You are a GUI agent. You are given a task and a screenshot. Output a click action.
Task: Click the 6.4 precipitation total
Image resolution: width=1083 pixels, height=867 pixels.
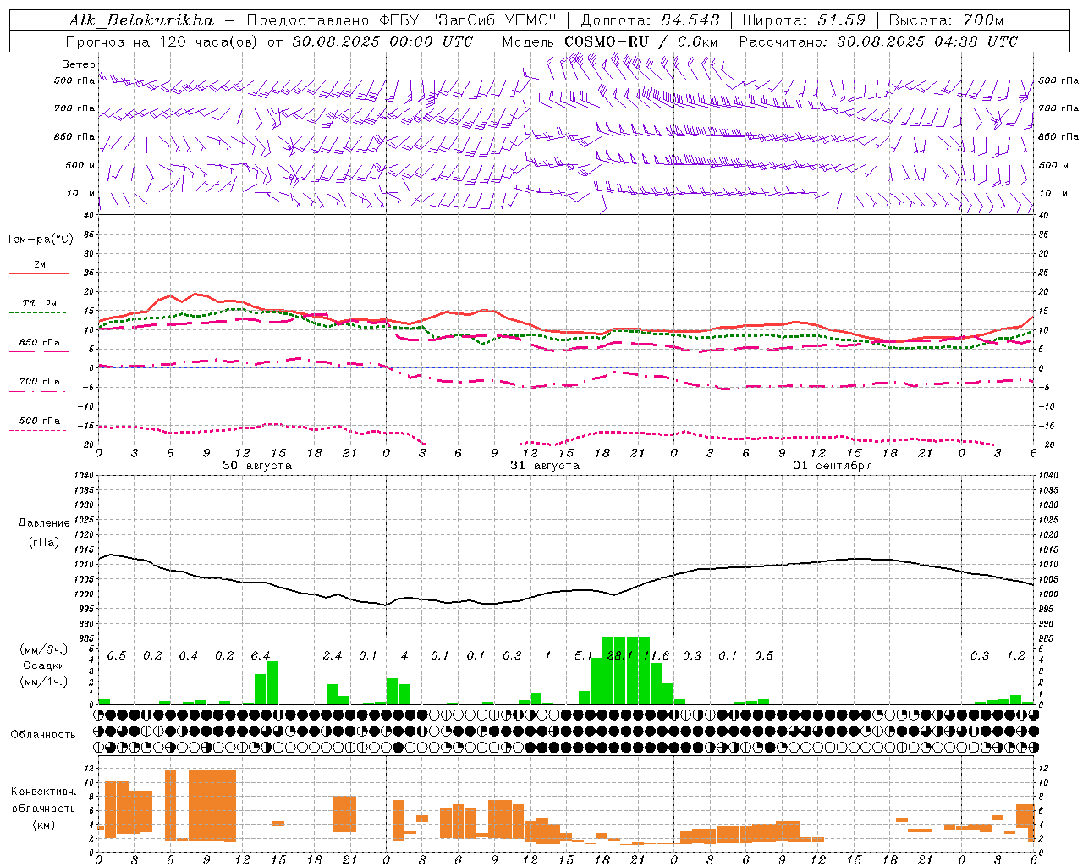(x=261, y=656)
